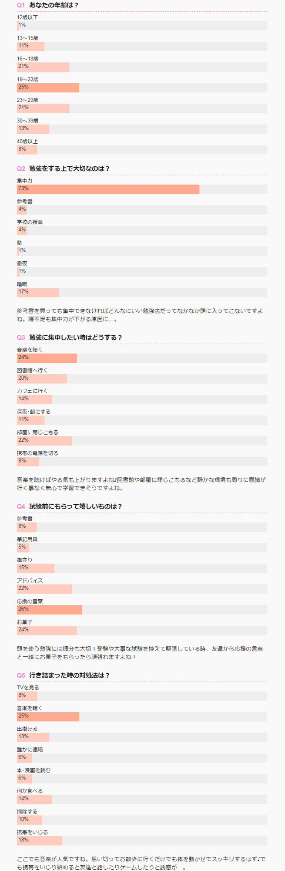Viewport: 285px width, 871px height.
Task: Click the お菓子 24% result bar
Action: tap(47, 630)
